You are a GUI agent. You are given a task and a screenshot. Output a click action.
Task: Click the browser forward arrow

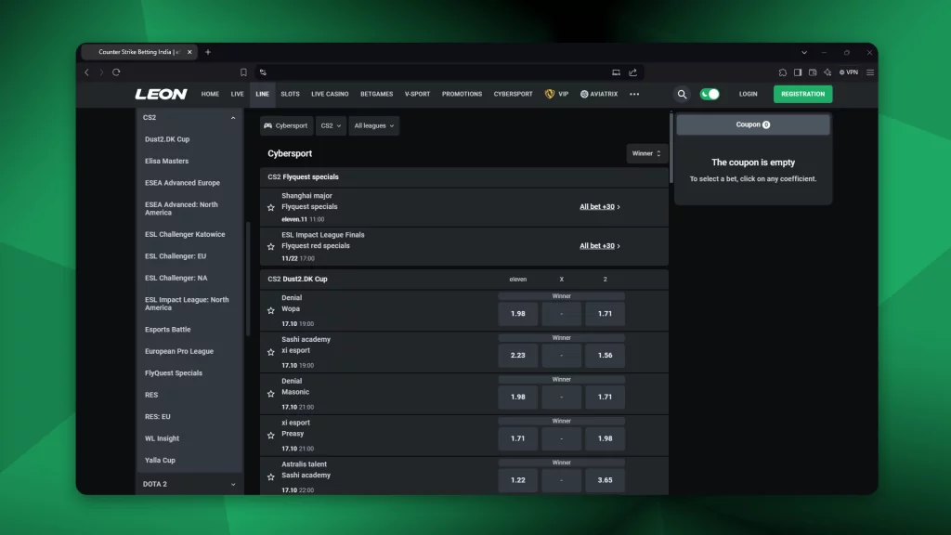(101, 72)
